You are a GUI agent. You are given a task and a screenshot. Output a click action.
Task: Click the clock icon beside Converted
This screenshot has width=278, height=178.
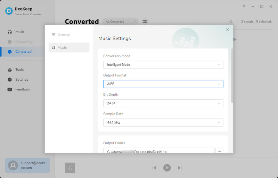click(x=10, y=52)
